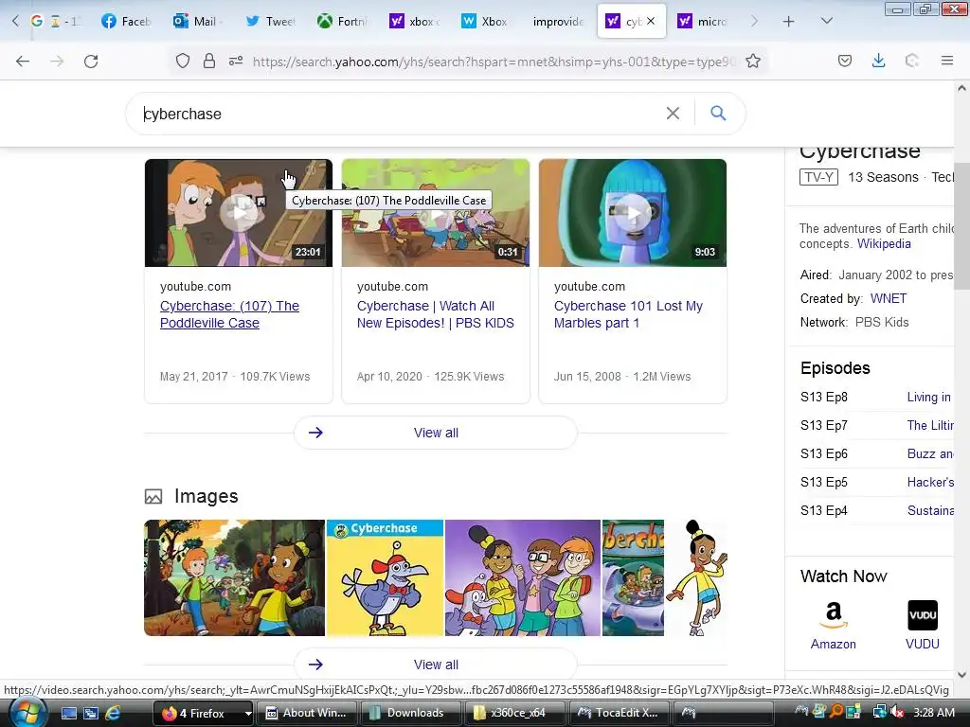List all tabs dropdown chevron
970x727 pixels.
click(826, 21)
